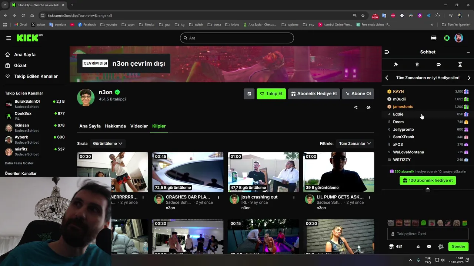Click the Windows taskbar microphone tray icon
Screen dimensions: 474x266
click(418, 260)
